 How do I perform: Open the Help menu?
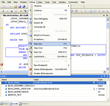click(x=83, y=2)
